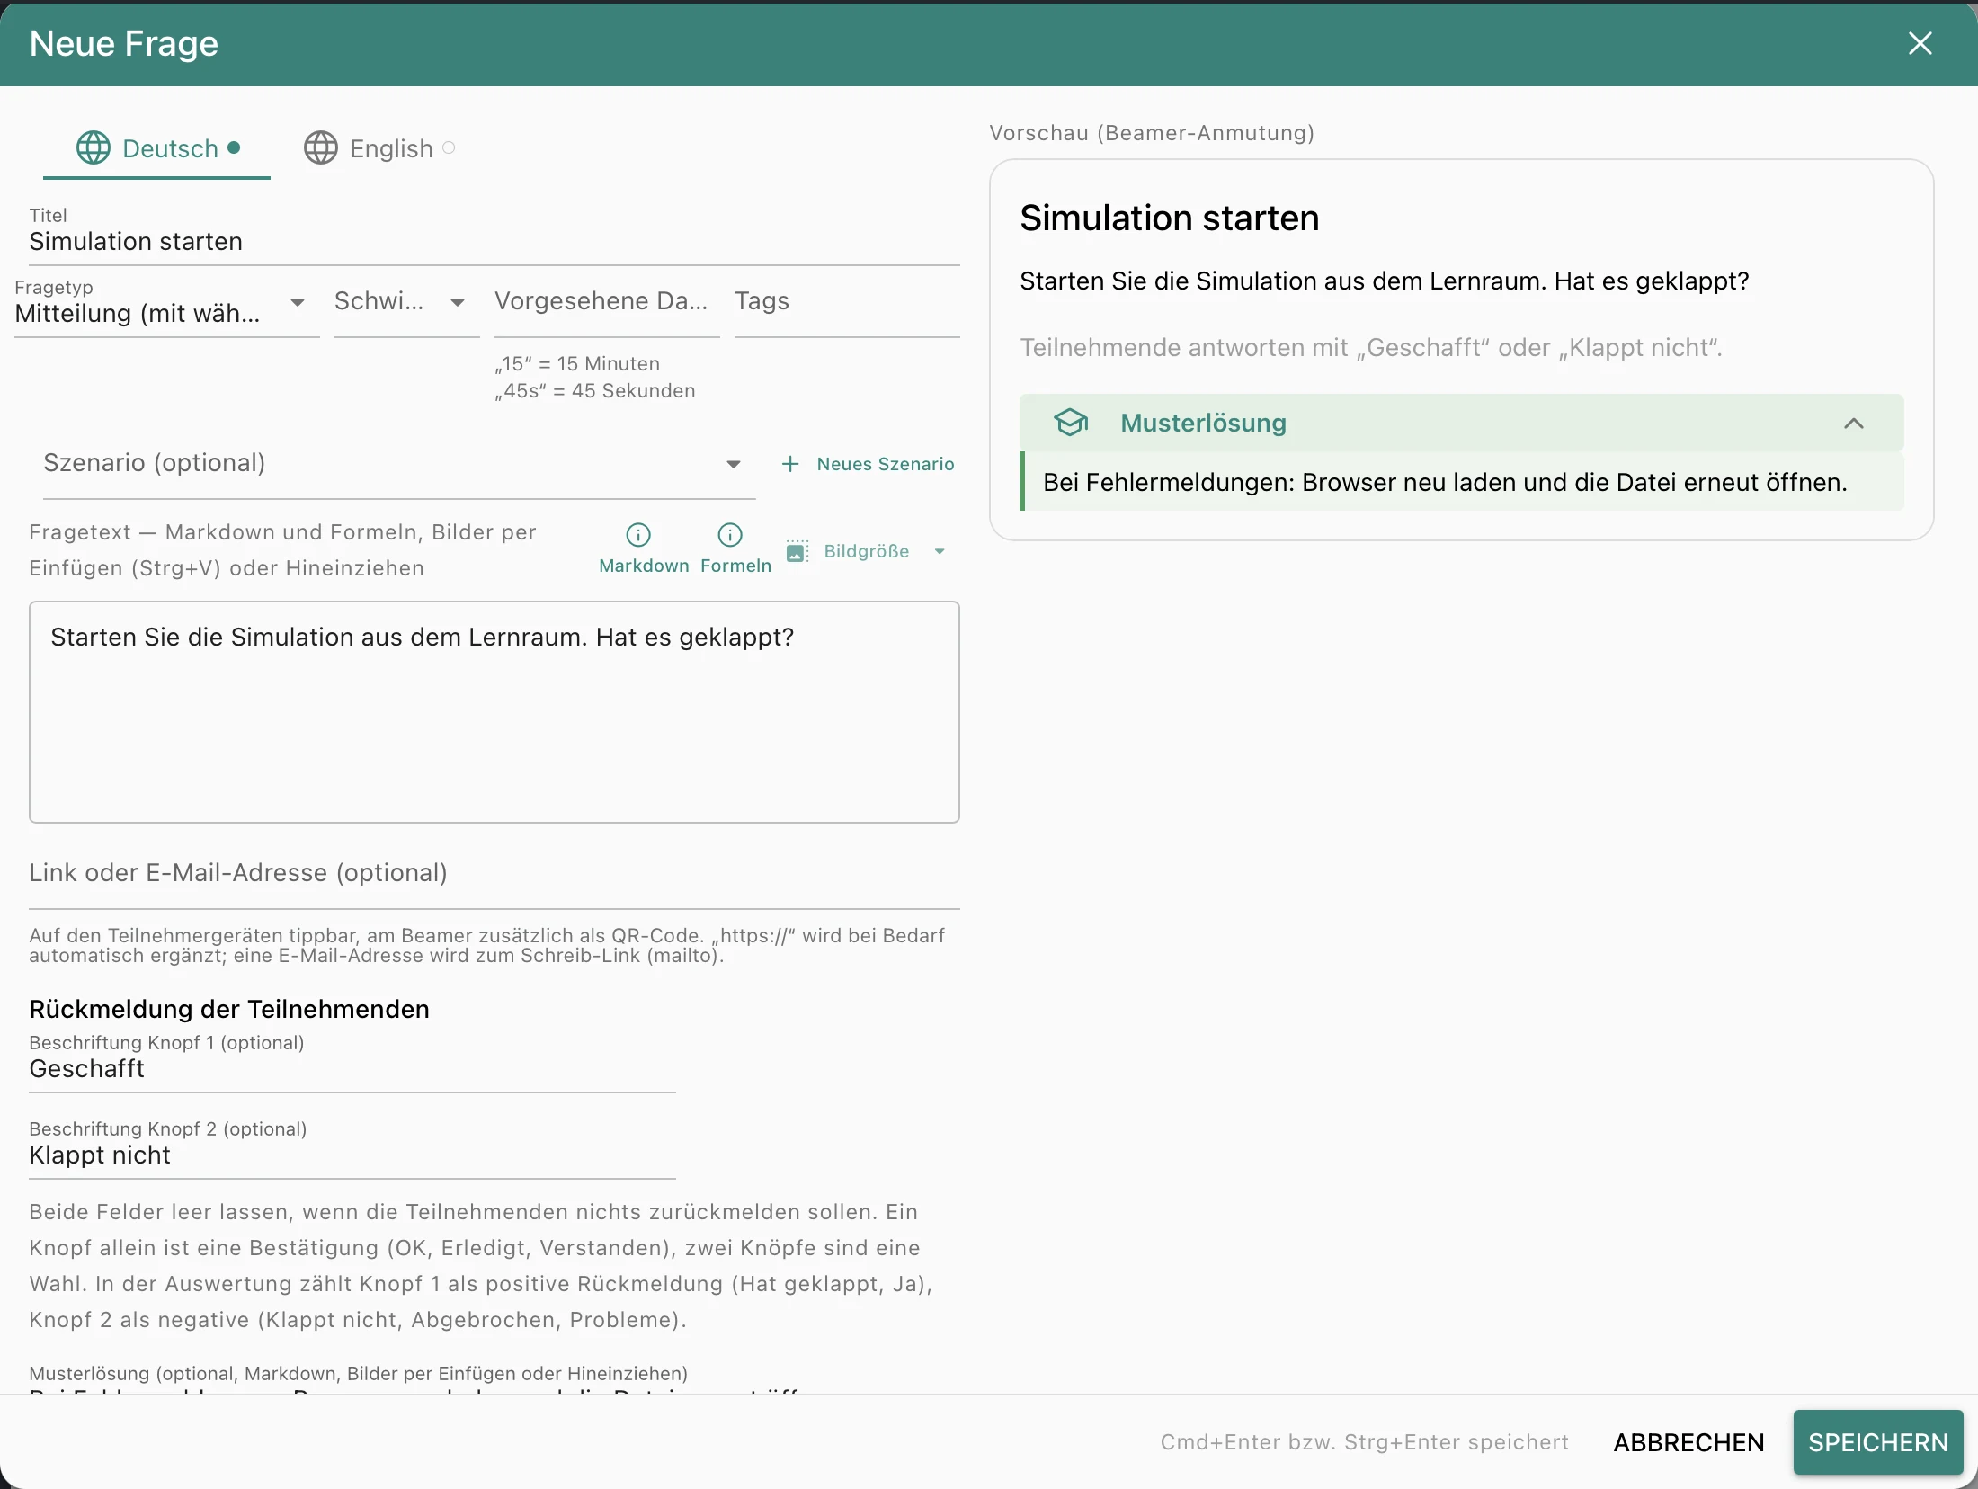Click the Bildgröße image icon
1978x1489 pixels.
click(x=797, y=551)
